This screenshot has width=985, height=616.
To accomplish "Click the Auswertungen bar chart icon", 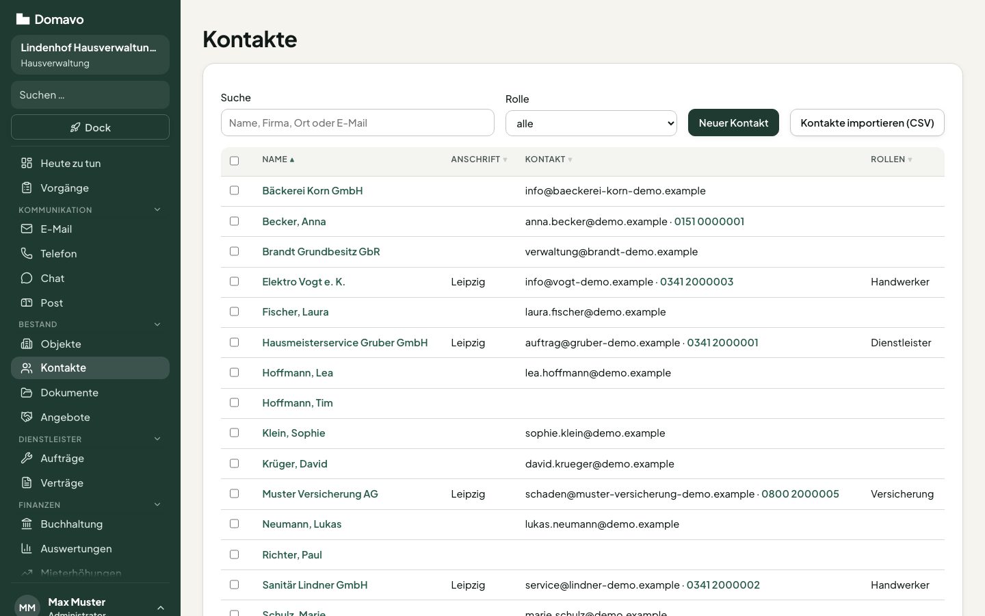I will (x=27, y=548).
